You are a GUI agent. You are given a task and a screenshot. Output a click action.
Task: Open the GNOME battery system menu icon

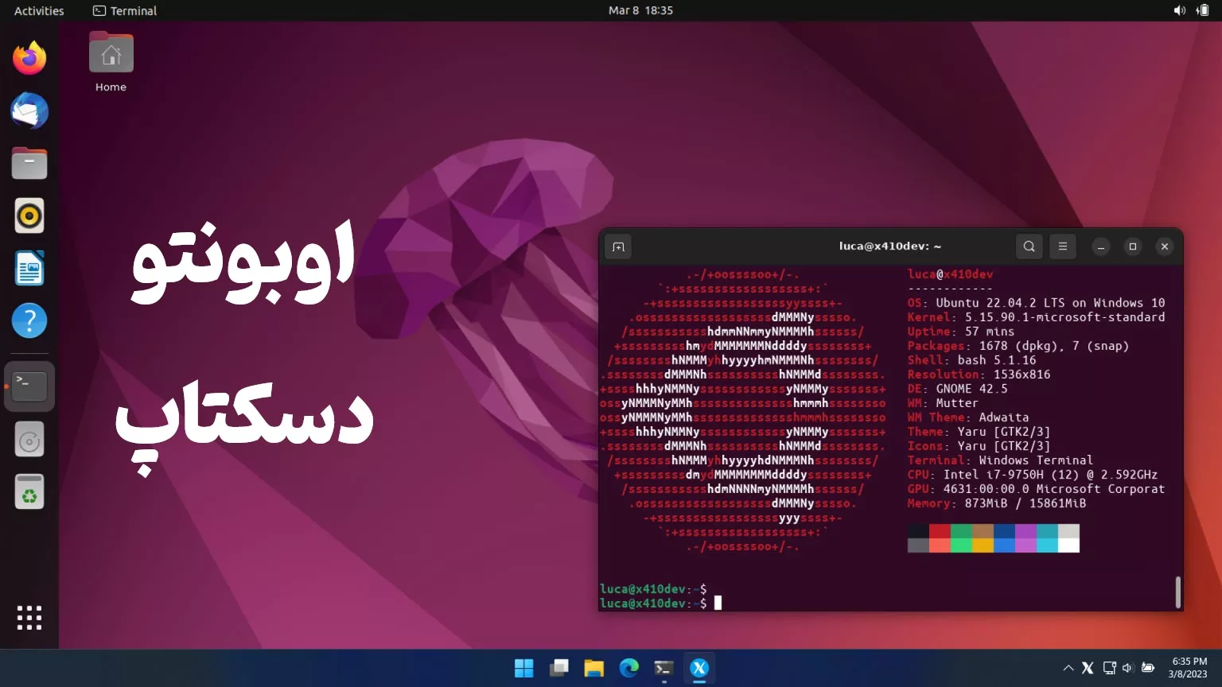pos(1202,10)
